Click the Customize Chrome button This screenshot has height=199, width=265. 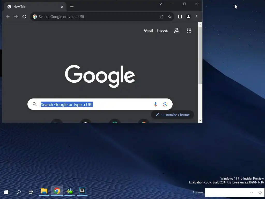click(x=172, y=115)
